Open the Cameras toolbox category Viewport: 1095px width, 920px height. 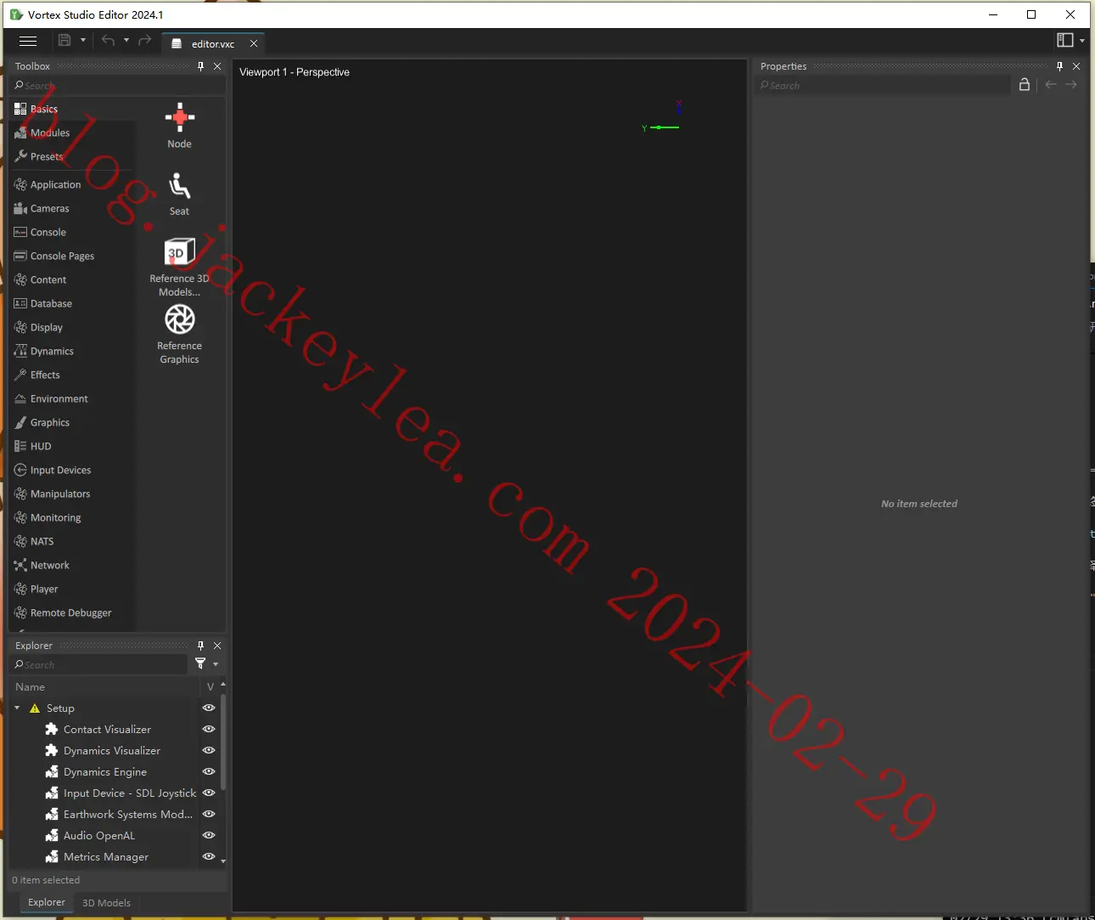[70, 208]
